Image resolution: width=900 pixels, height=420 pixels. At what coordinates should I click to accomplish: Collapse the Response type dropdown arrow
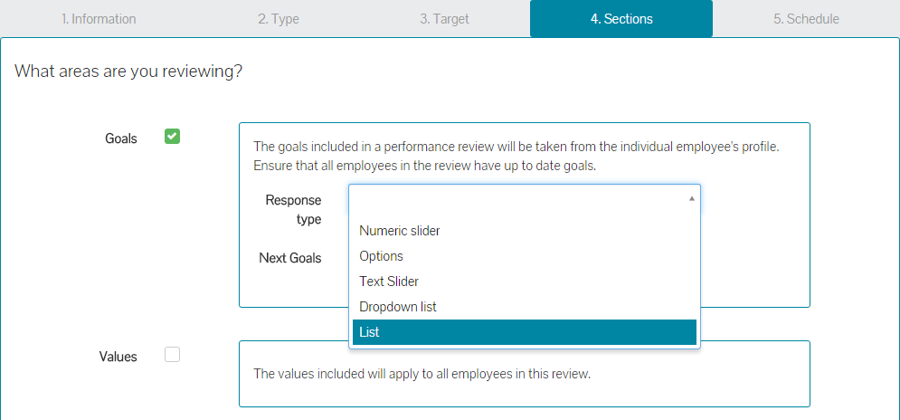[x=692, y=198]
